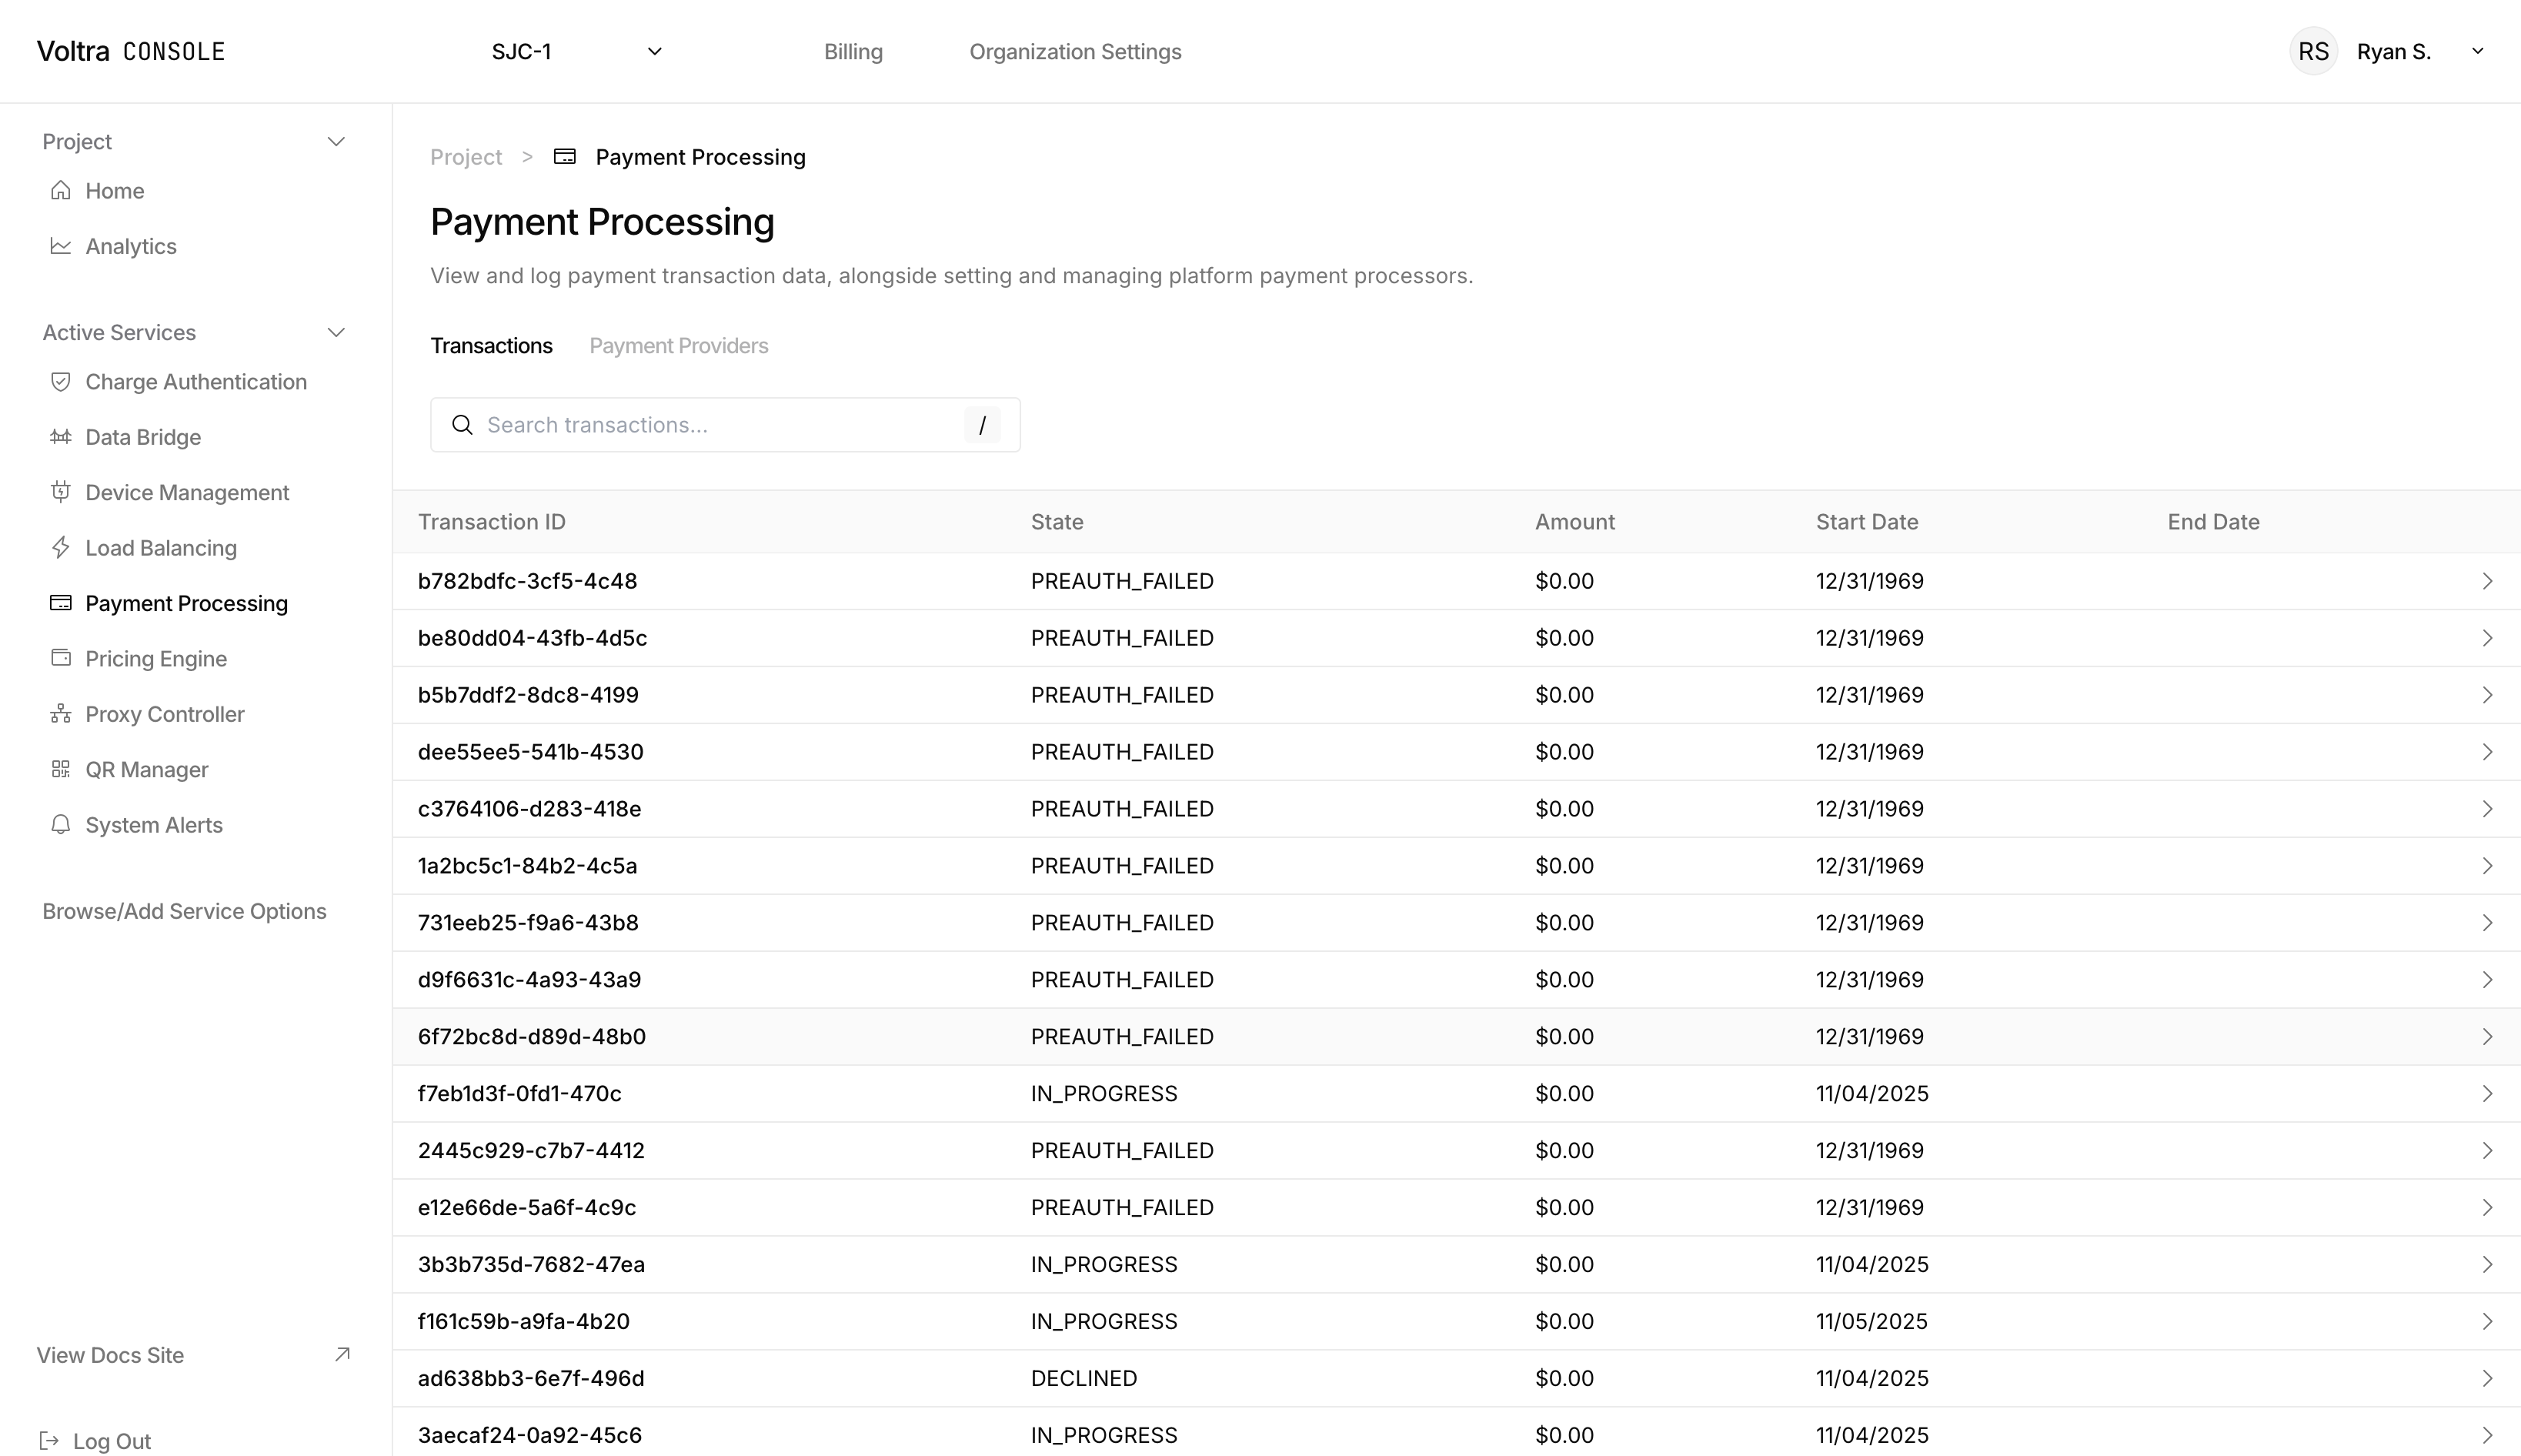Select the System Alerts bell icon

[x=61, y=824]
